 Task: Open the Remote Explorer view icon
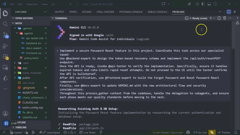pos(5,67)
